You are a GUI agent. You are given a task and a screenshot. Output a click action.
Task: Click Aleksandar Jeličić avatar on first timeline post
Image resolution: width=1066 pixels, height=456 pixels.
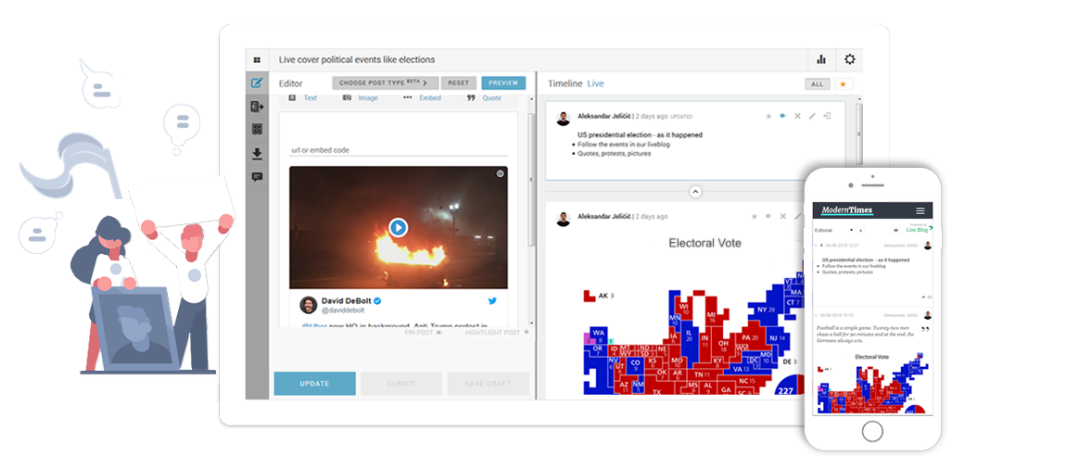(563, 119)
